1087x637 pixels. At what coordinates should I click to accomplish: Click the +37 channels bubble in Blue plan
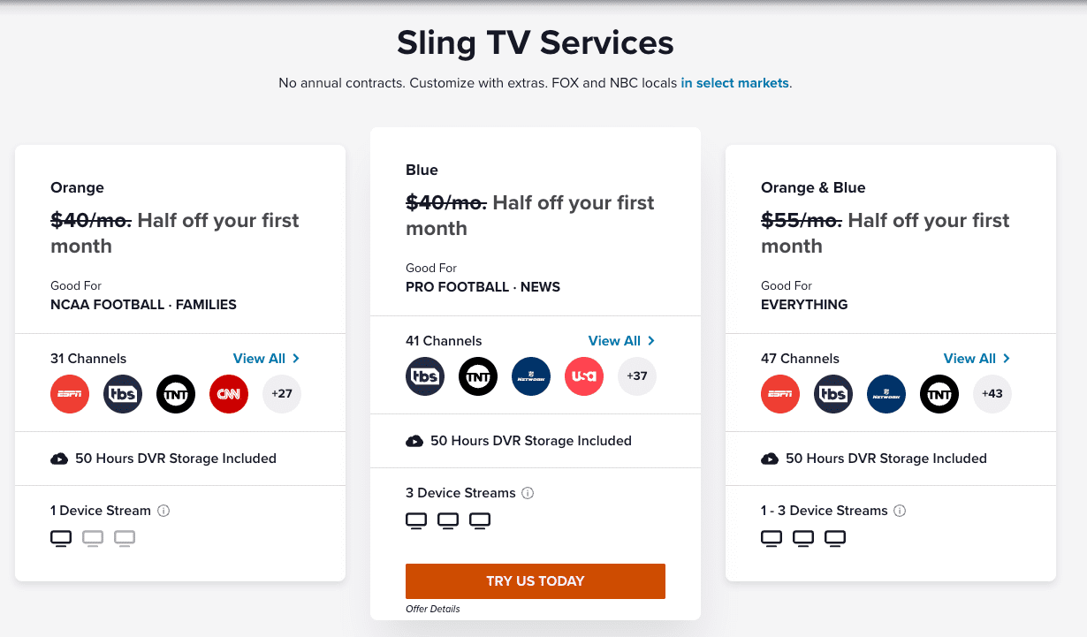tap(637, 375)
